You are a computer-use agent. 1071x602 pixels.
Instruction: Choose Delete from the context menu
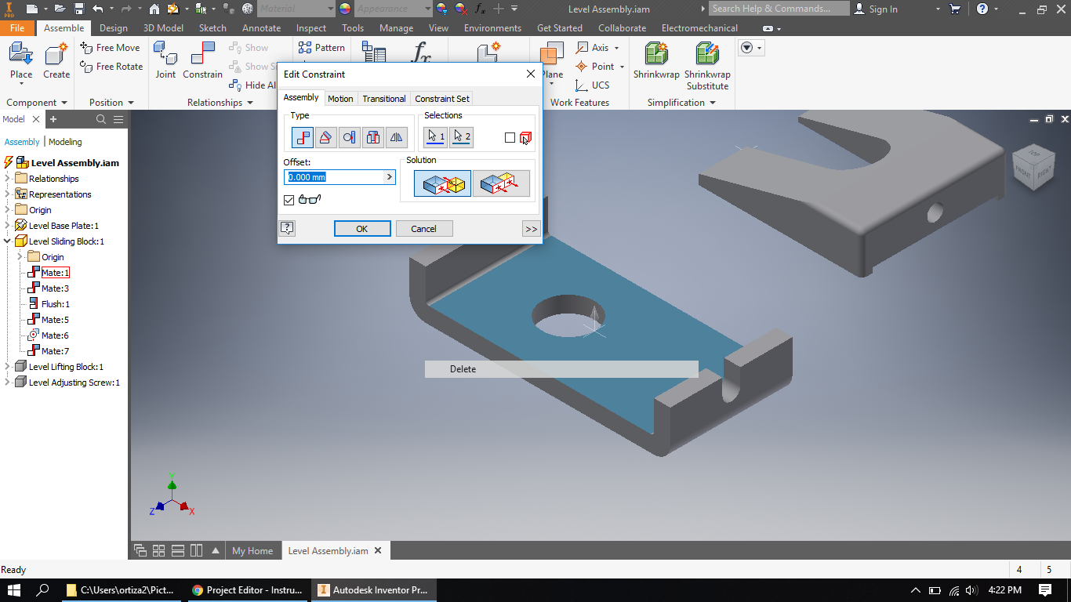click(x=462, y=368)
